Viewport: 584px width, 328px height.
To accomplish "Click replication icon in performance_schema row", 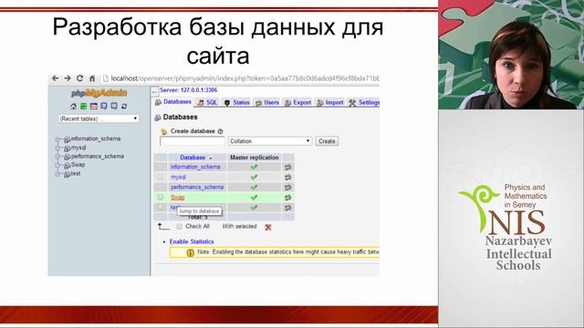I will (x=288, y=188).
